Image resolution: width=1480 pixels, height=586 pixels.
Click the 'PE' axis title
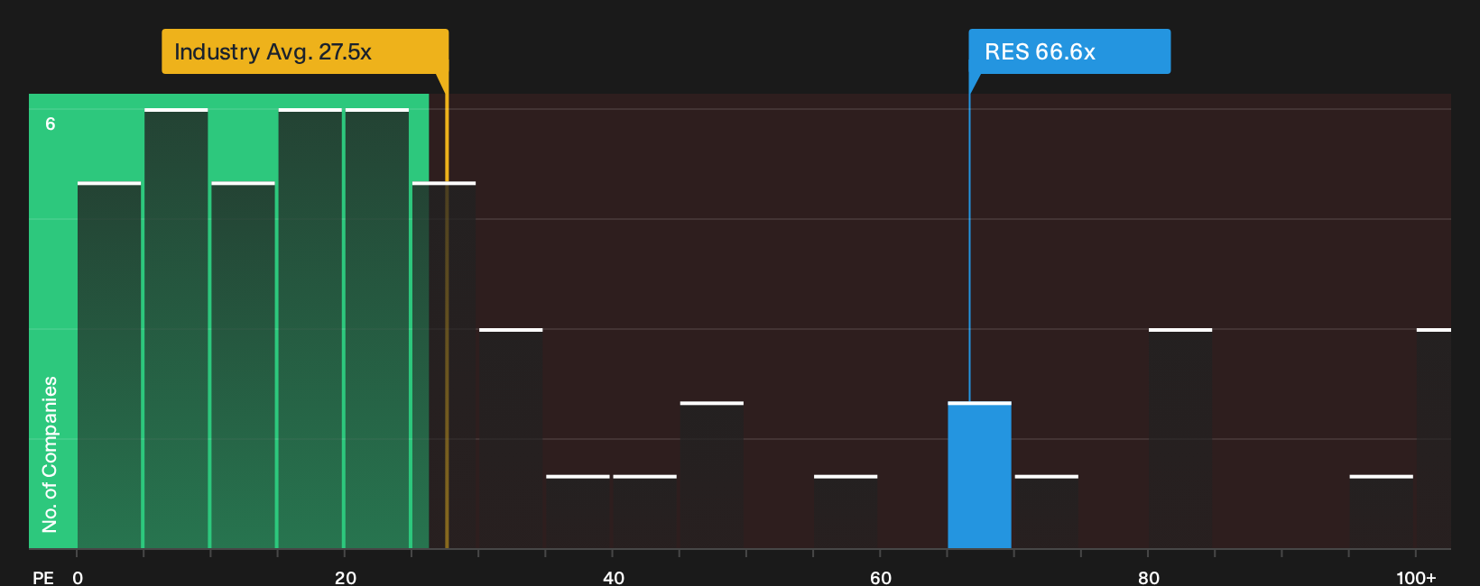43,577
